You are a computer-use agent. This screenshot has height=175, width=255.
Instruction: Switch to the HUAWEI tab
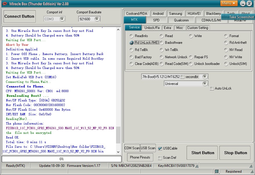tap(194, 14)
